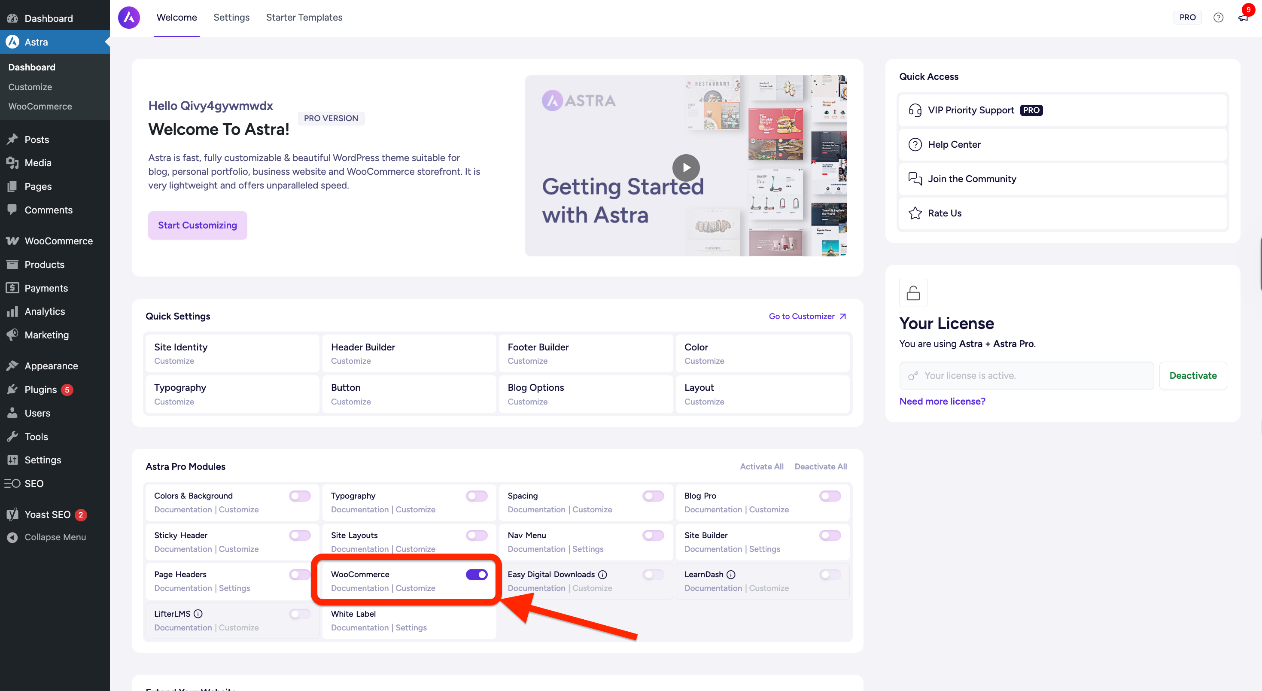Open the help question mark icon
This screenshot has width=1262, height=691.
pyautogui.click(x=1218, y=18)
